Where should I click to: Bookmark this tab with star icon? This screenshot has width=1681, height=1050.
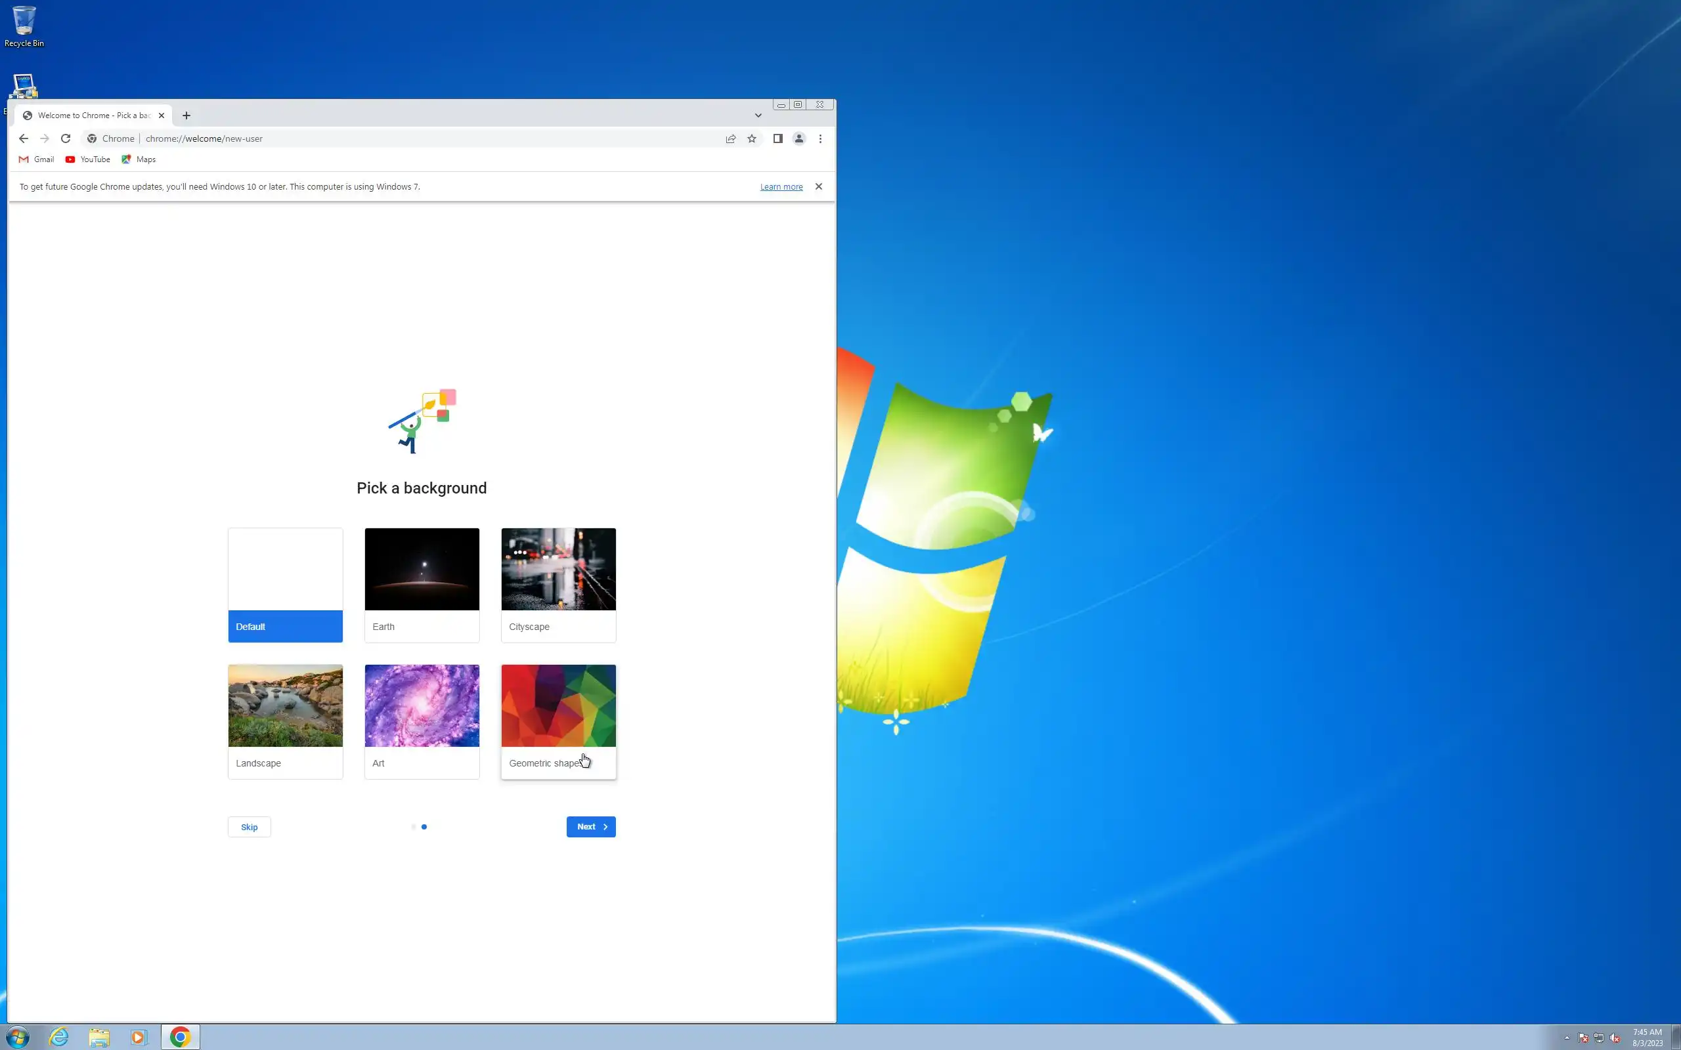(752, 139)
